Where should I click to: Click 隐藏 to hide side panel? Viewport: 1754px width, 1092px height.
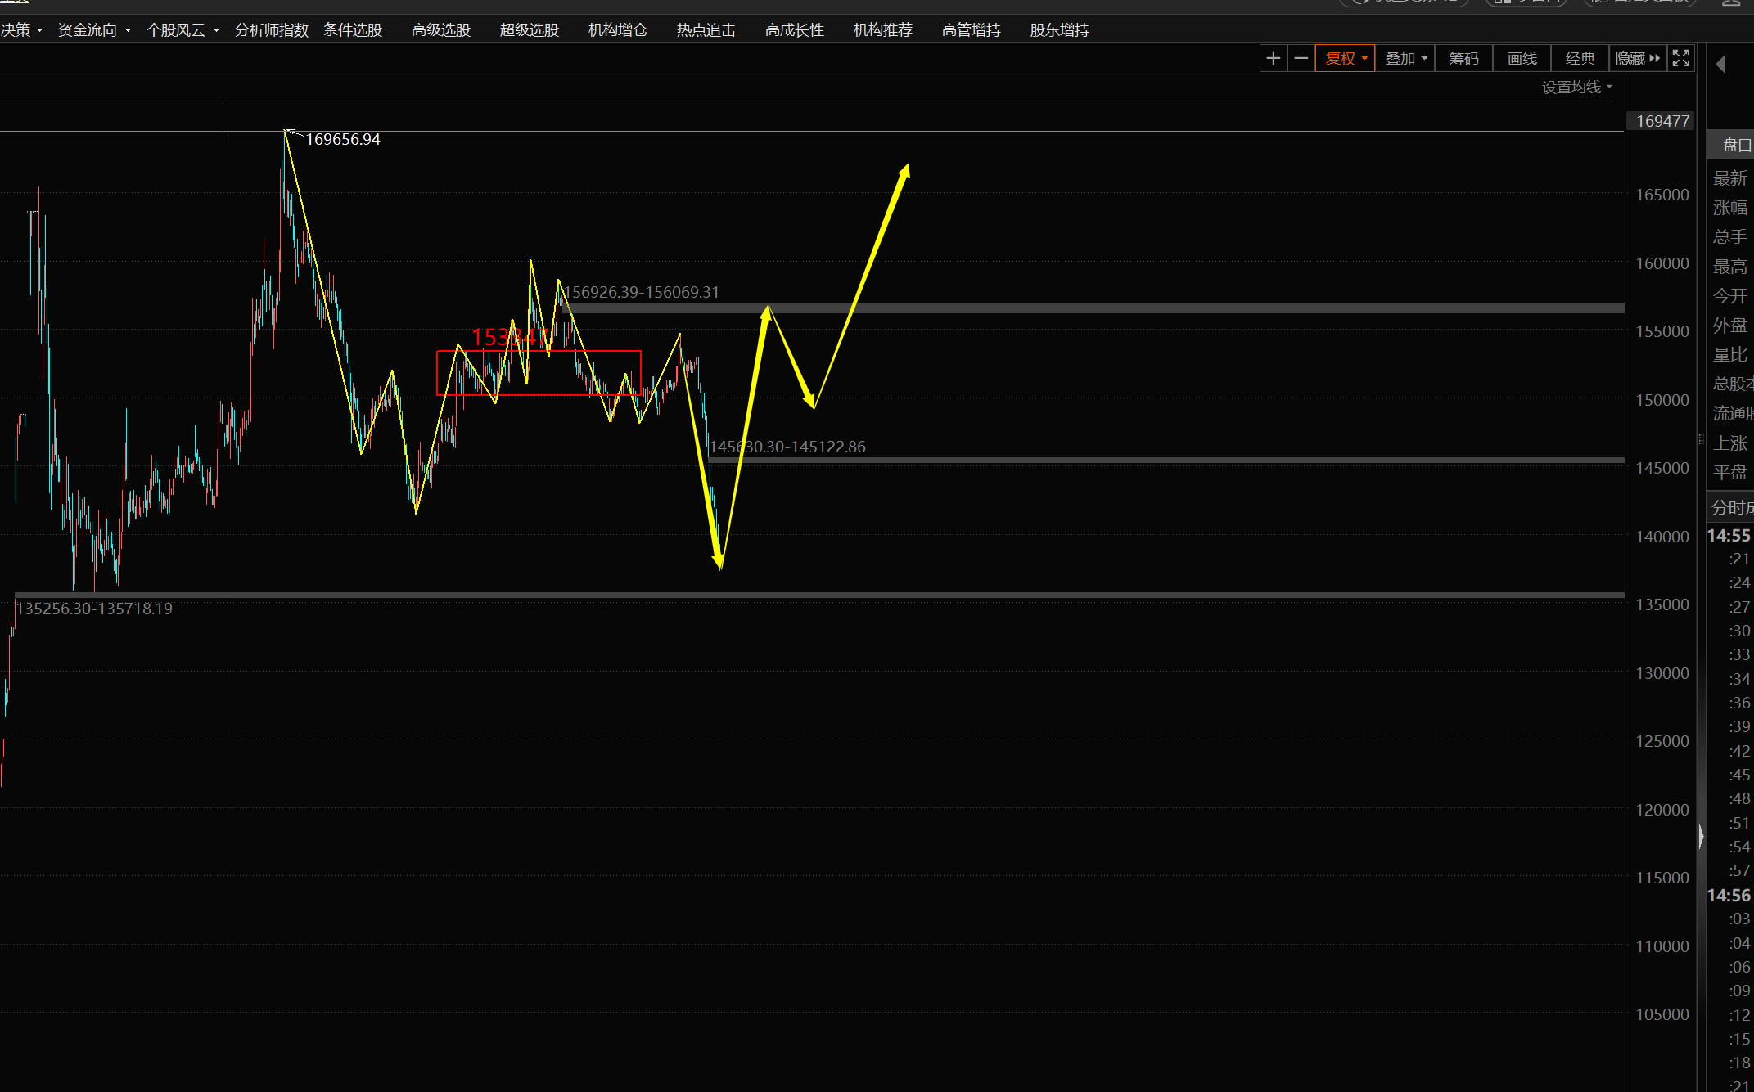[x=1637, y=58]
